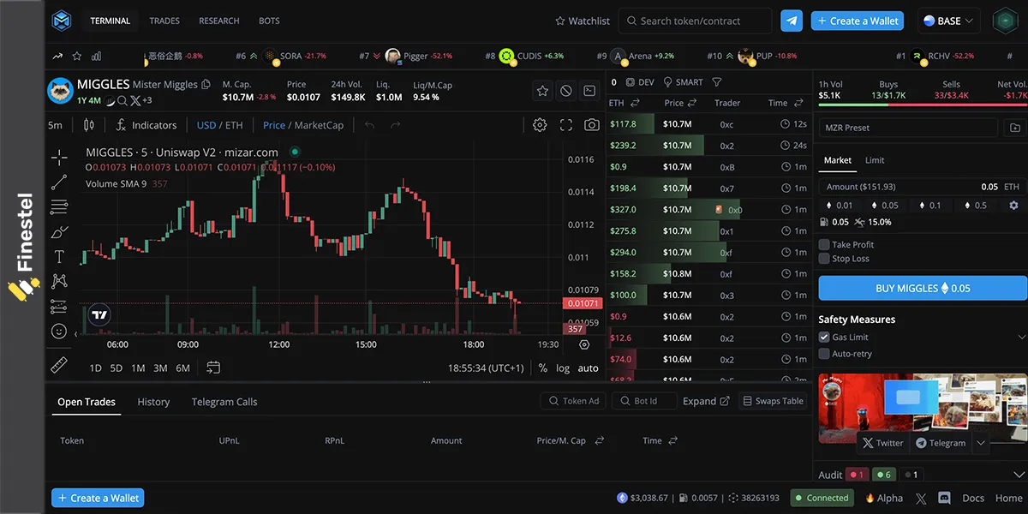The width and height of the screenshot is (1028, 514).
Task: Open the RESEARCH tab
Action: pos(219,21)
